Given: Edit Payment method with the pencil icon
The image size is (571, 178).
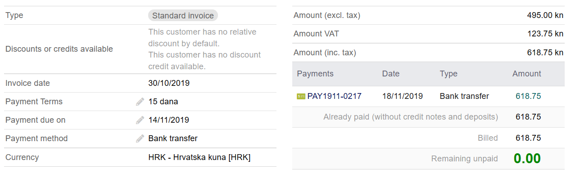Looking at the screenshot, I should click(x=140, y=138).
